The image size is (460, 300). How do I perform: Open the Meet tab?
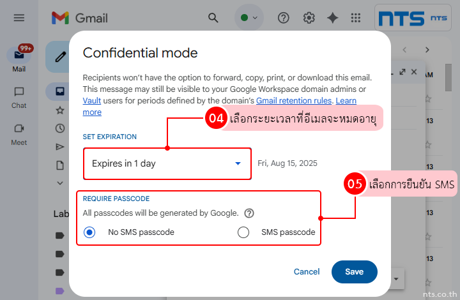(x=19, y=133)
